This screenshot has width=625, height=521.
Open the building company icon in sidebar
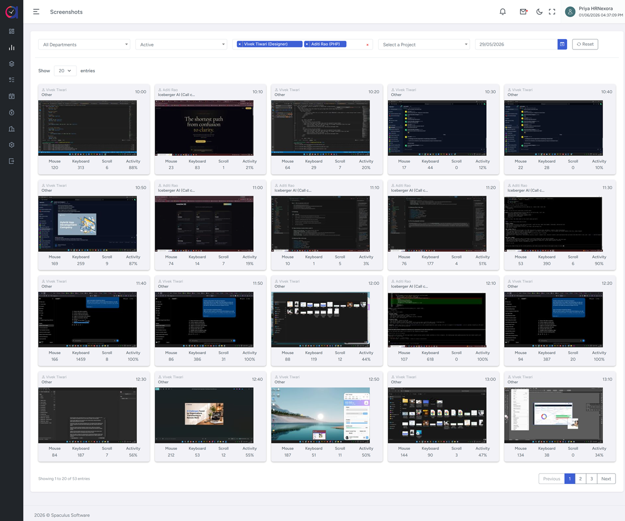[x=11, y=129]
